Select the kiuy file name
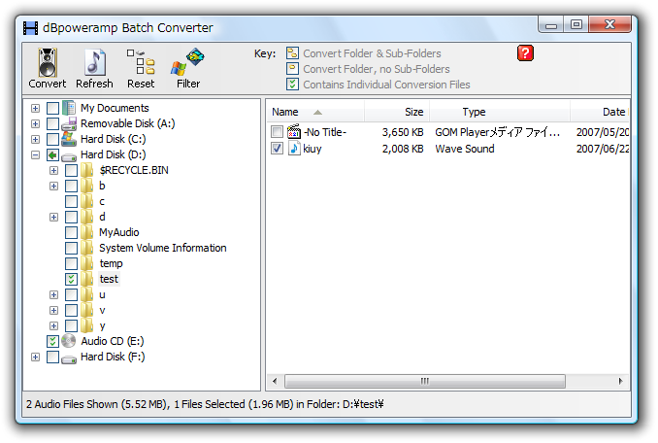The image size is (658, 443). (313, 149)
